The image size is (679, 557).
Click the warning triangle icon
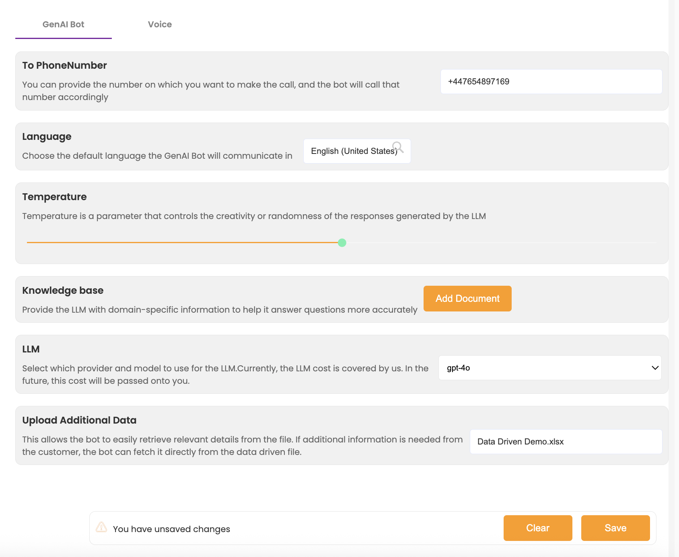click(101, 527)
